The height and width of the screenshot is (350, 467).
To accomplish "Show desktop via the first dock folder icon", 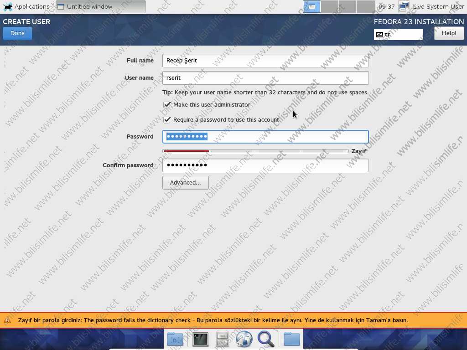I will (x=176, y=339).
